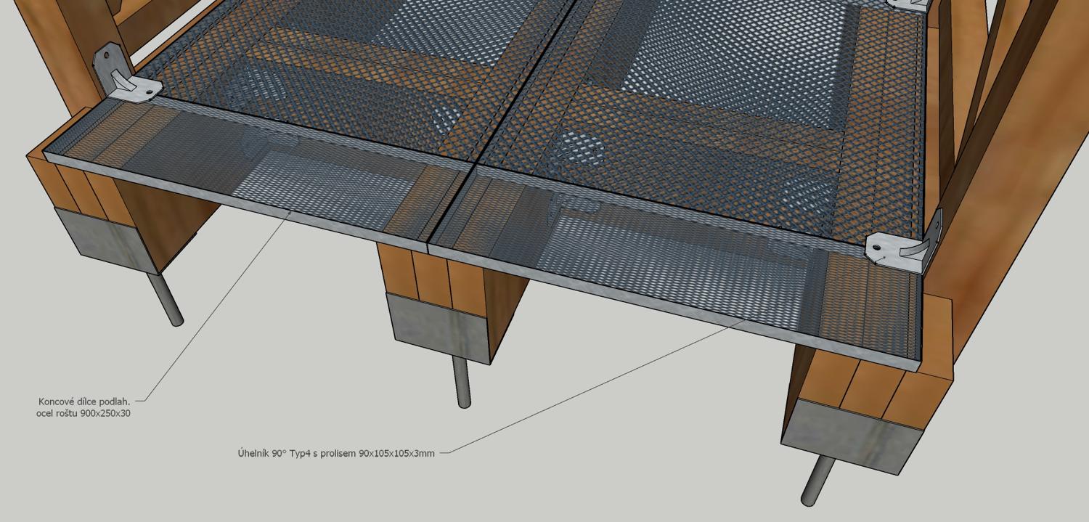This screenshot has width=1089, height=522.
Task: Select the 'Koncové dílce podlah.' annotation label
Action: coord(84,401)
